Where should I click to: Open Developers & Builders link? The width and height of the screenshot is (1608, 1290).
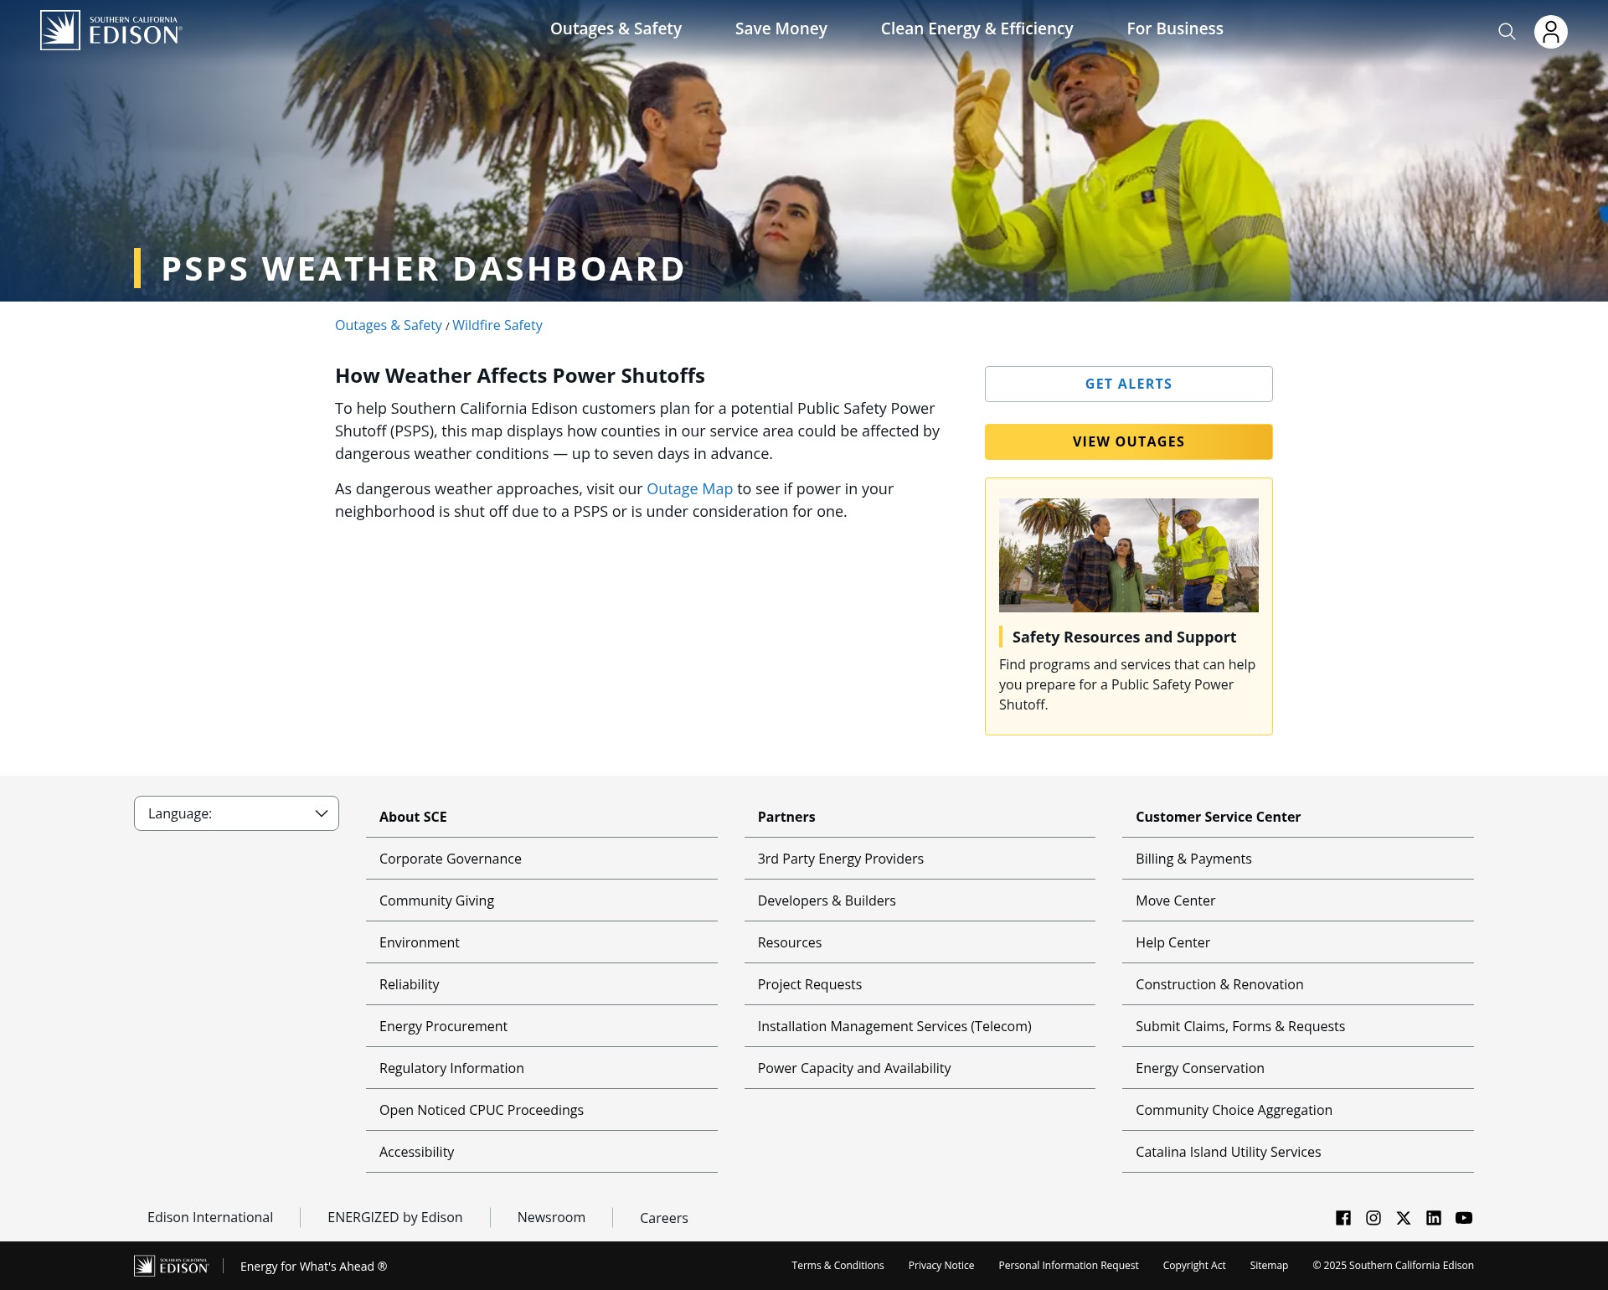coord(826,900)
